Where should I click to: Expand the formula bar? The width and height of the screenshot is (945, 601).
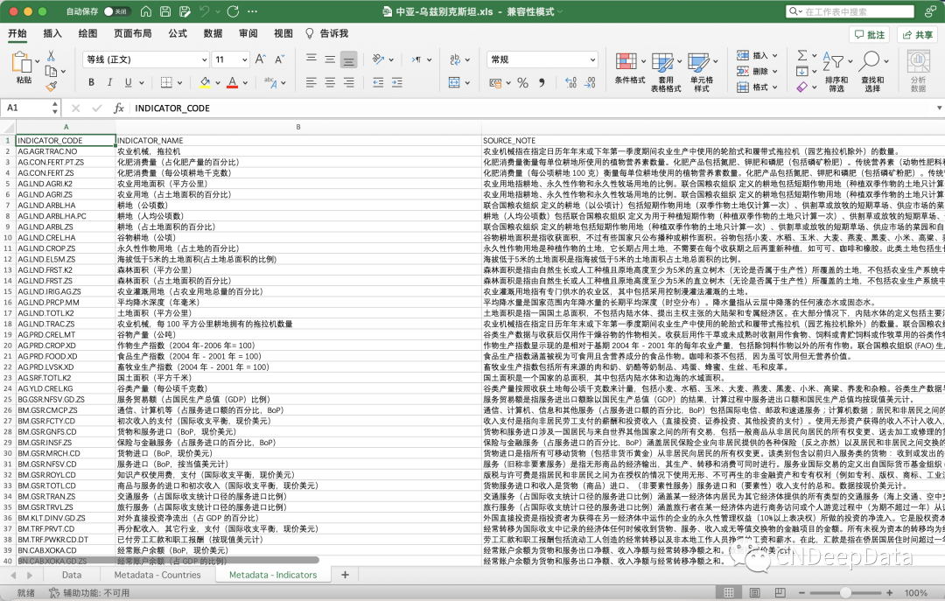tap(939, 108)
